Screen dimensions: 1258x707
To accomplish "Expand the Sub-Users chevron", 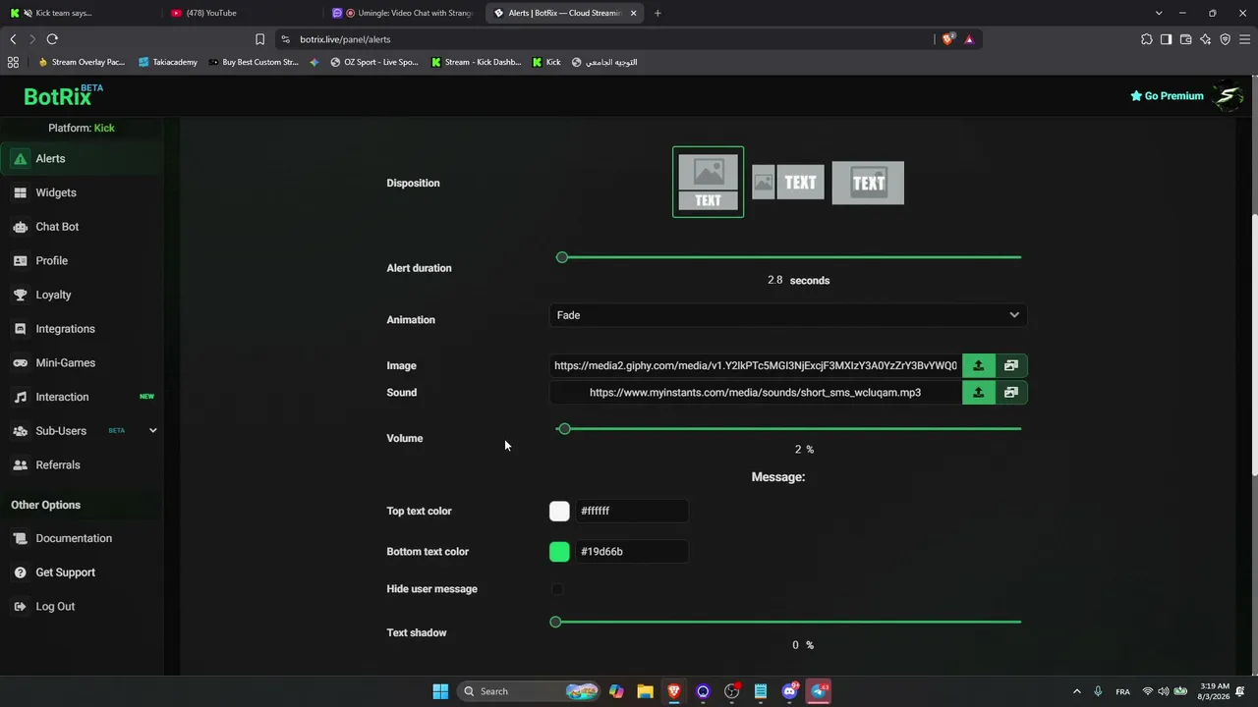I will coord(152,430).
